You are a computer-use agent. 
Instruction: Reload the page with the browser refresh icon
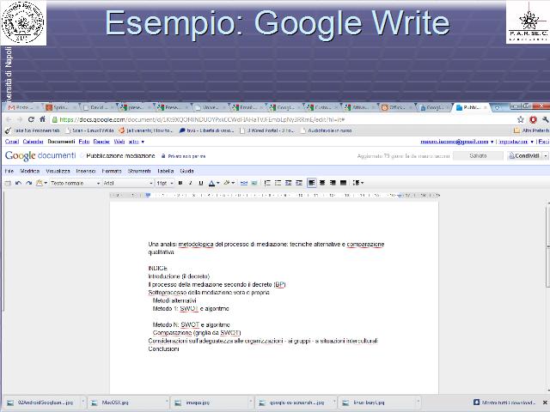click(x=31, y=119)
